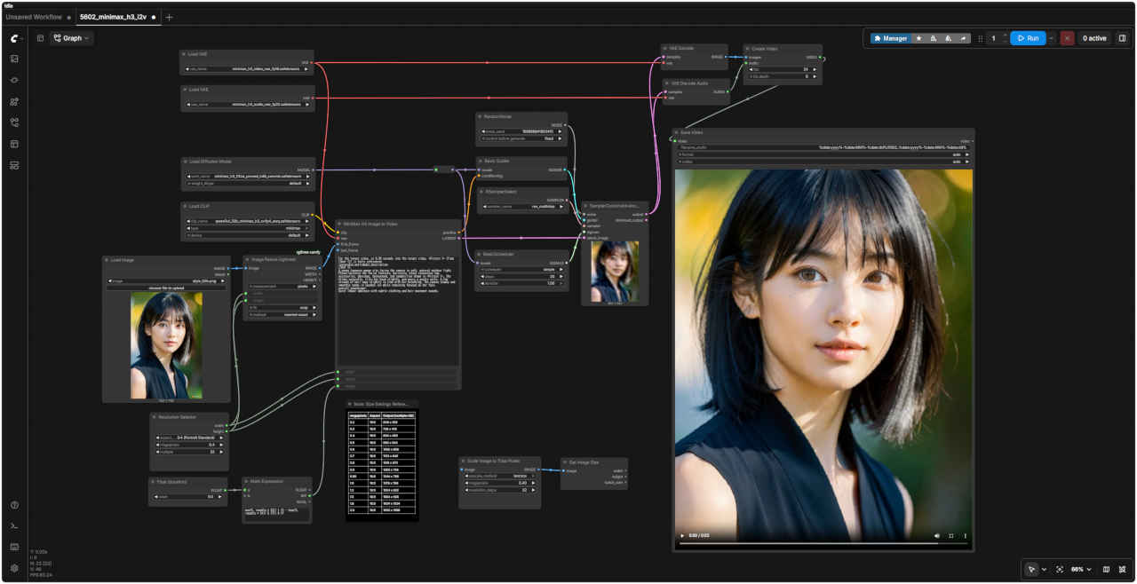Viewport: 1137px width, 584px height.
Task: Increment fps value in Create Video node
Action: pyautogui.click(x=813, y=69)
